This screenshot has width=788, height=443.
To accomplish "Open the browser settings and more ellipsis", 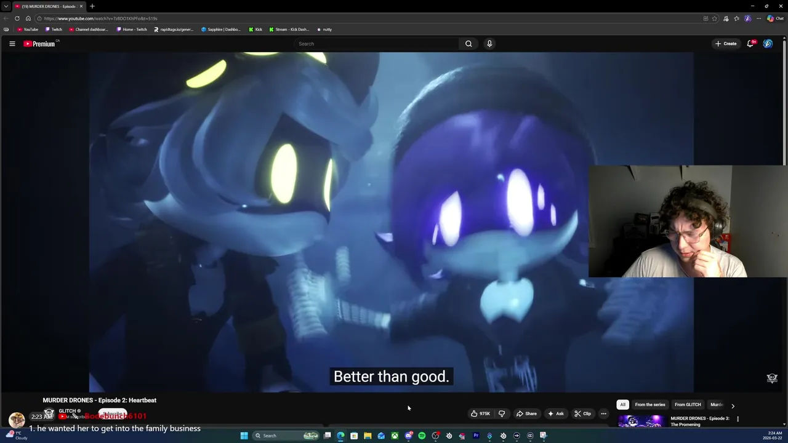I will click(x=758, y=18).
